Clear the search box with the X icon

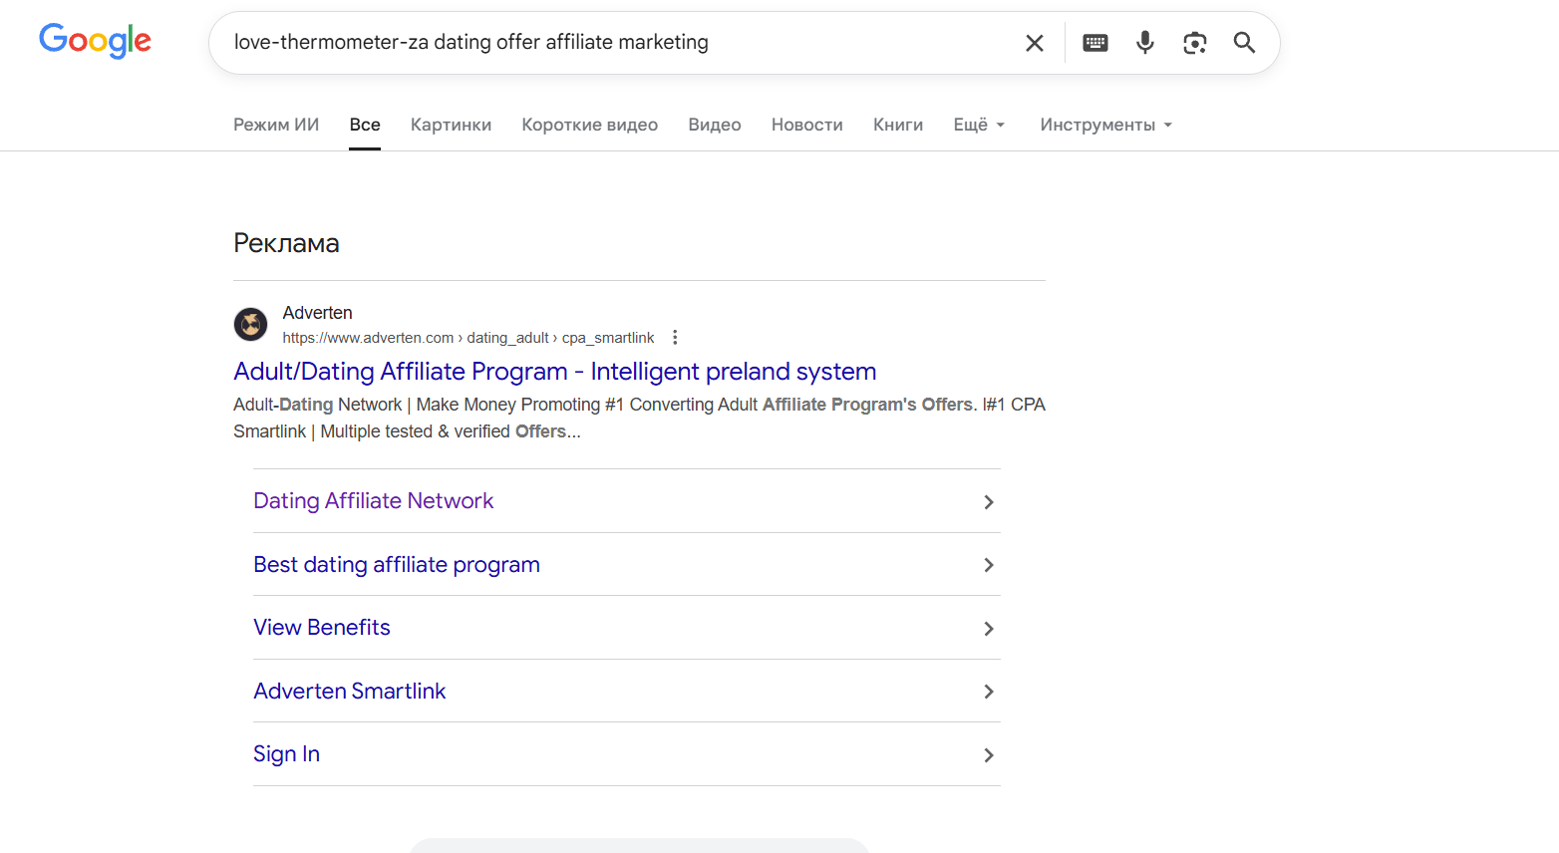point(1035,43)
